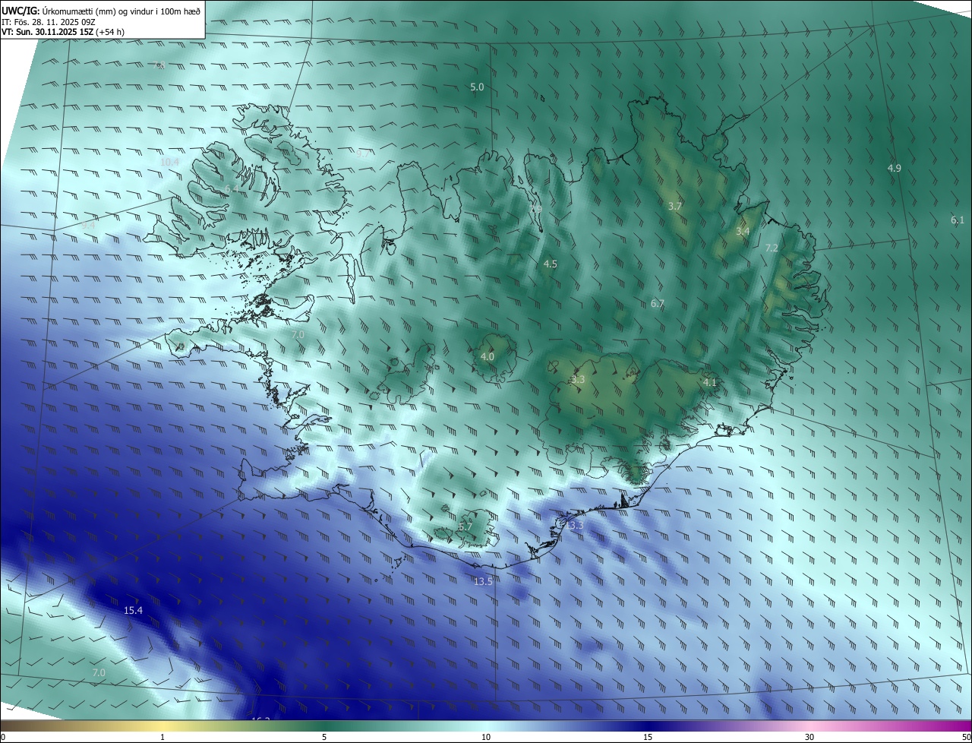Click the 13.5 value label
Viewport: 972px width, 743px height.
coord(483,581)
